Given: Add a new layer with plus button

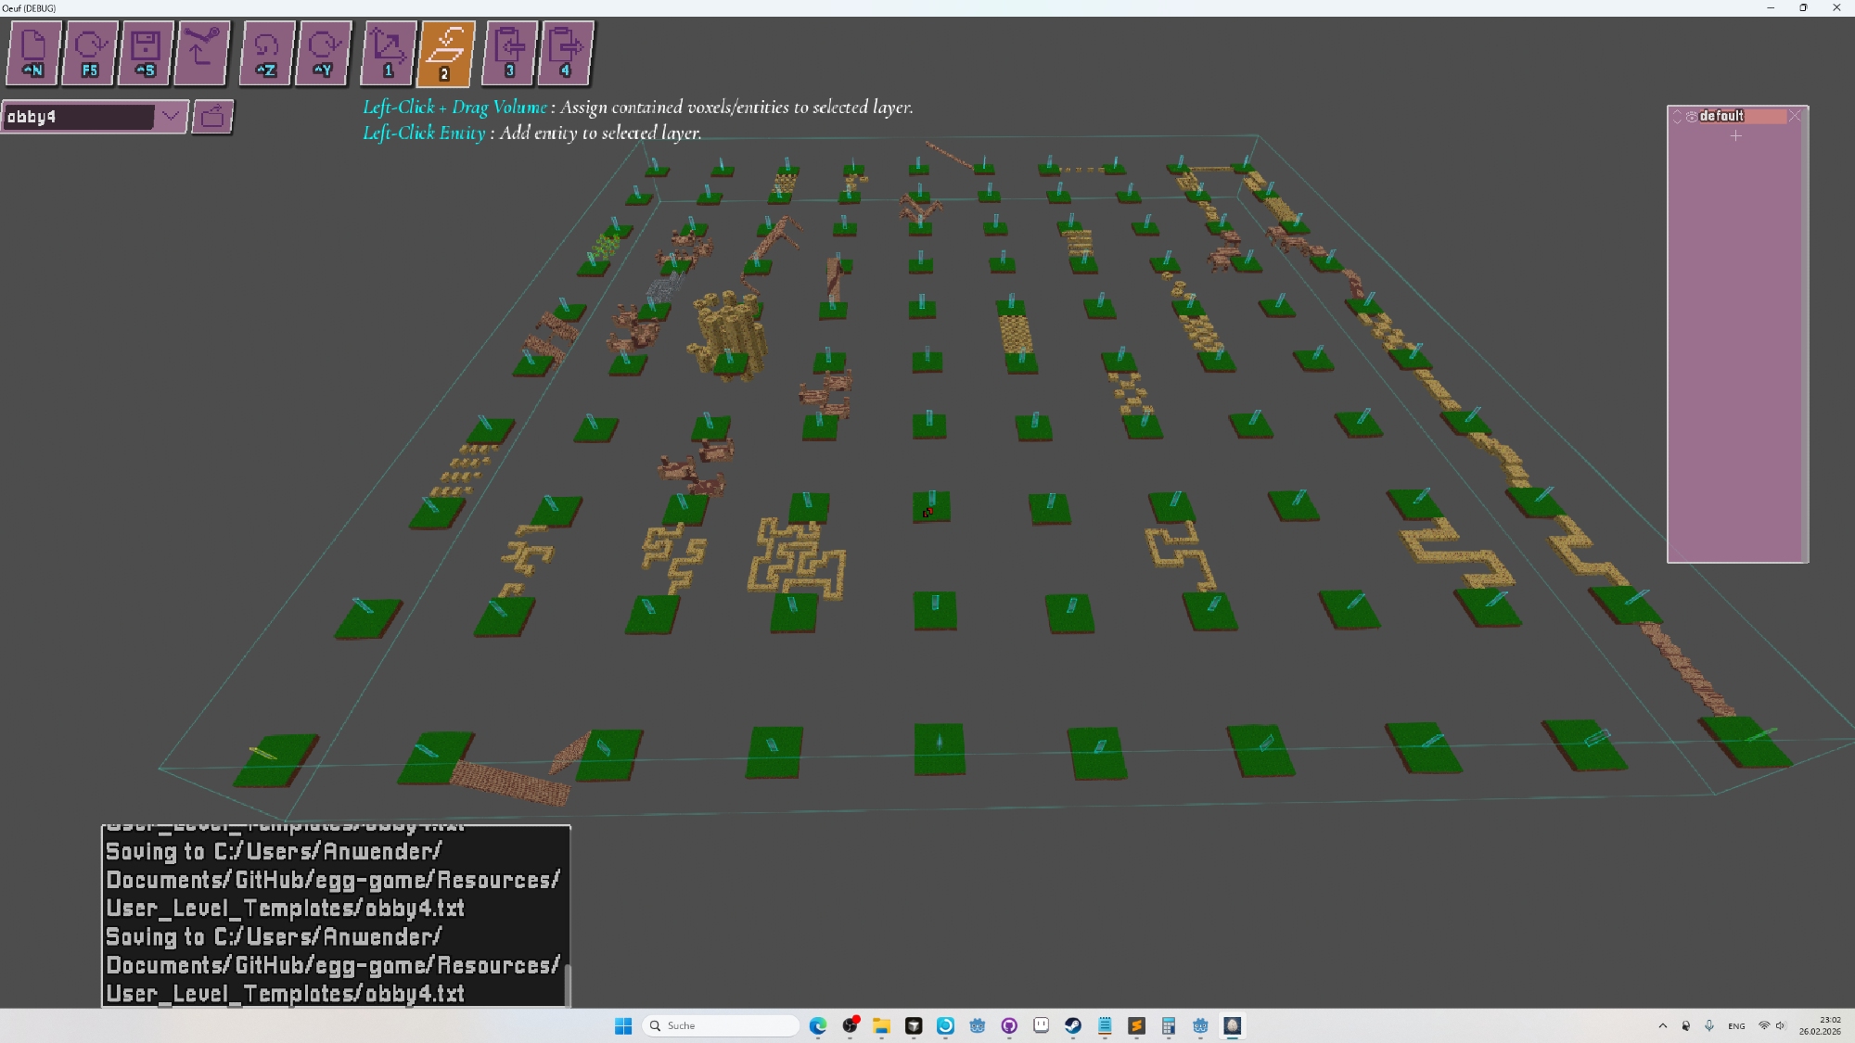Looking at the screenshot, I should point(1736,136).
